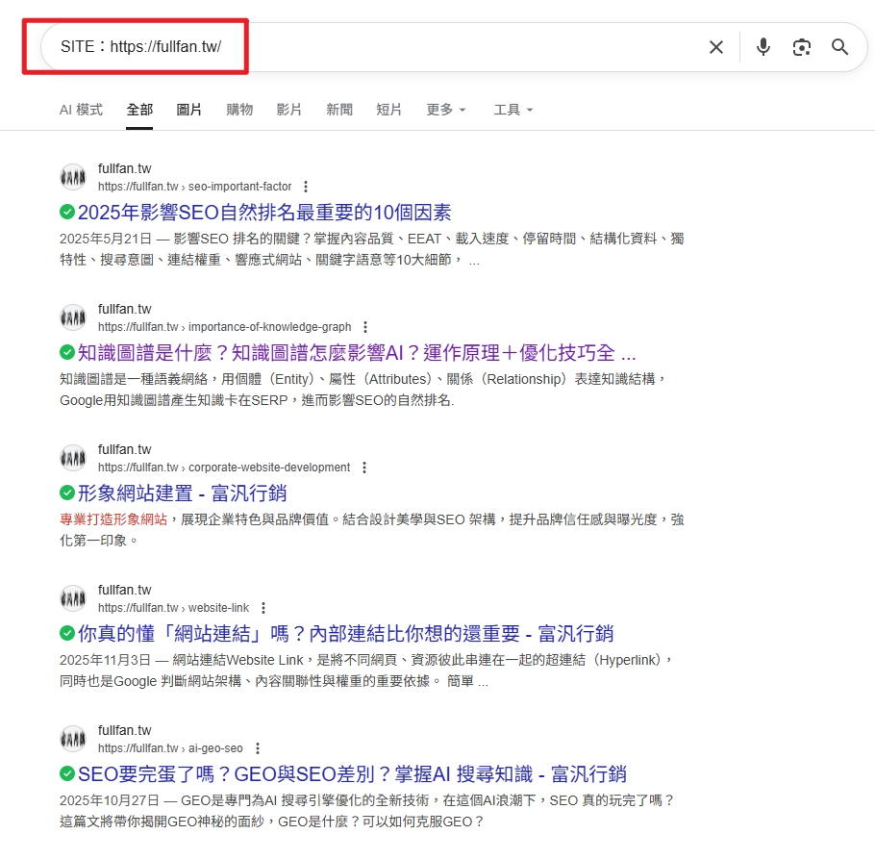The height and width of the screenshot is (860, 875).
Task: Click the fullfan.tw site favicon on first result
Action: [x=72, y=176]
